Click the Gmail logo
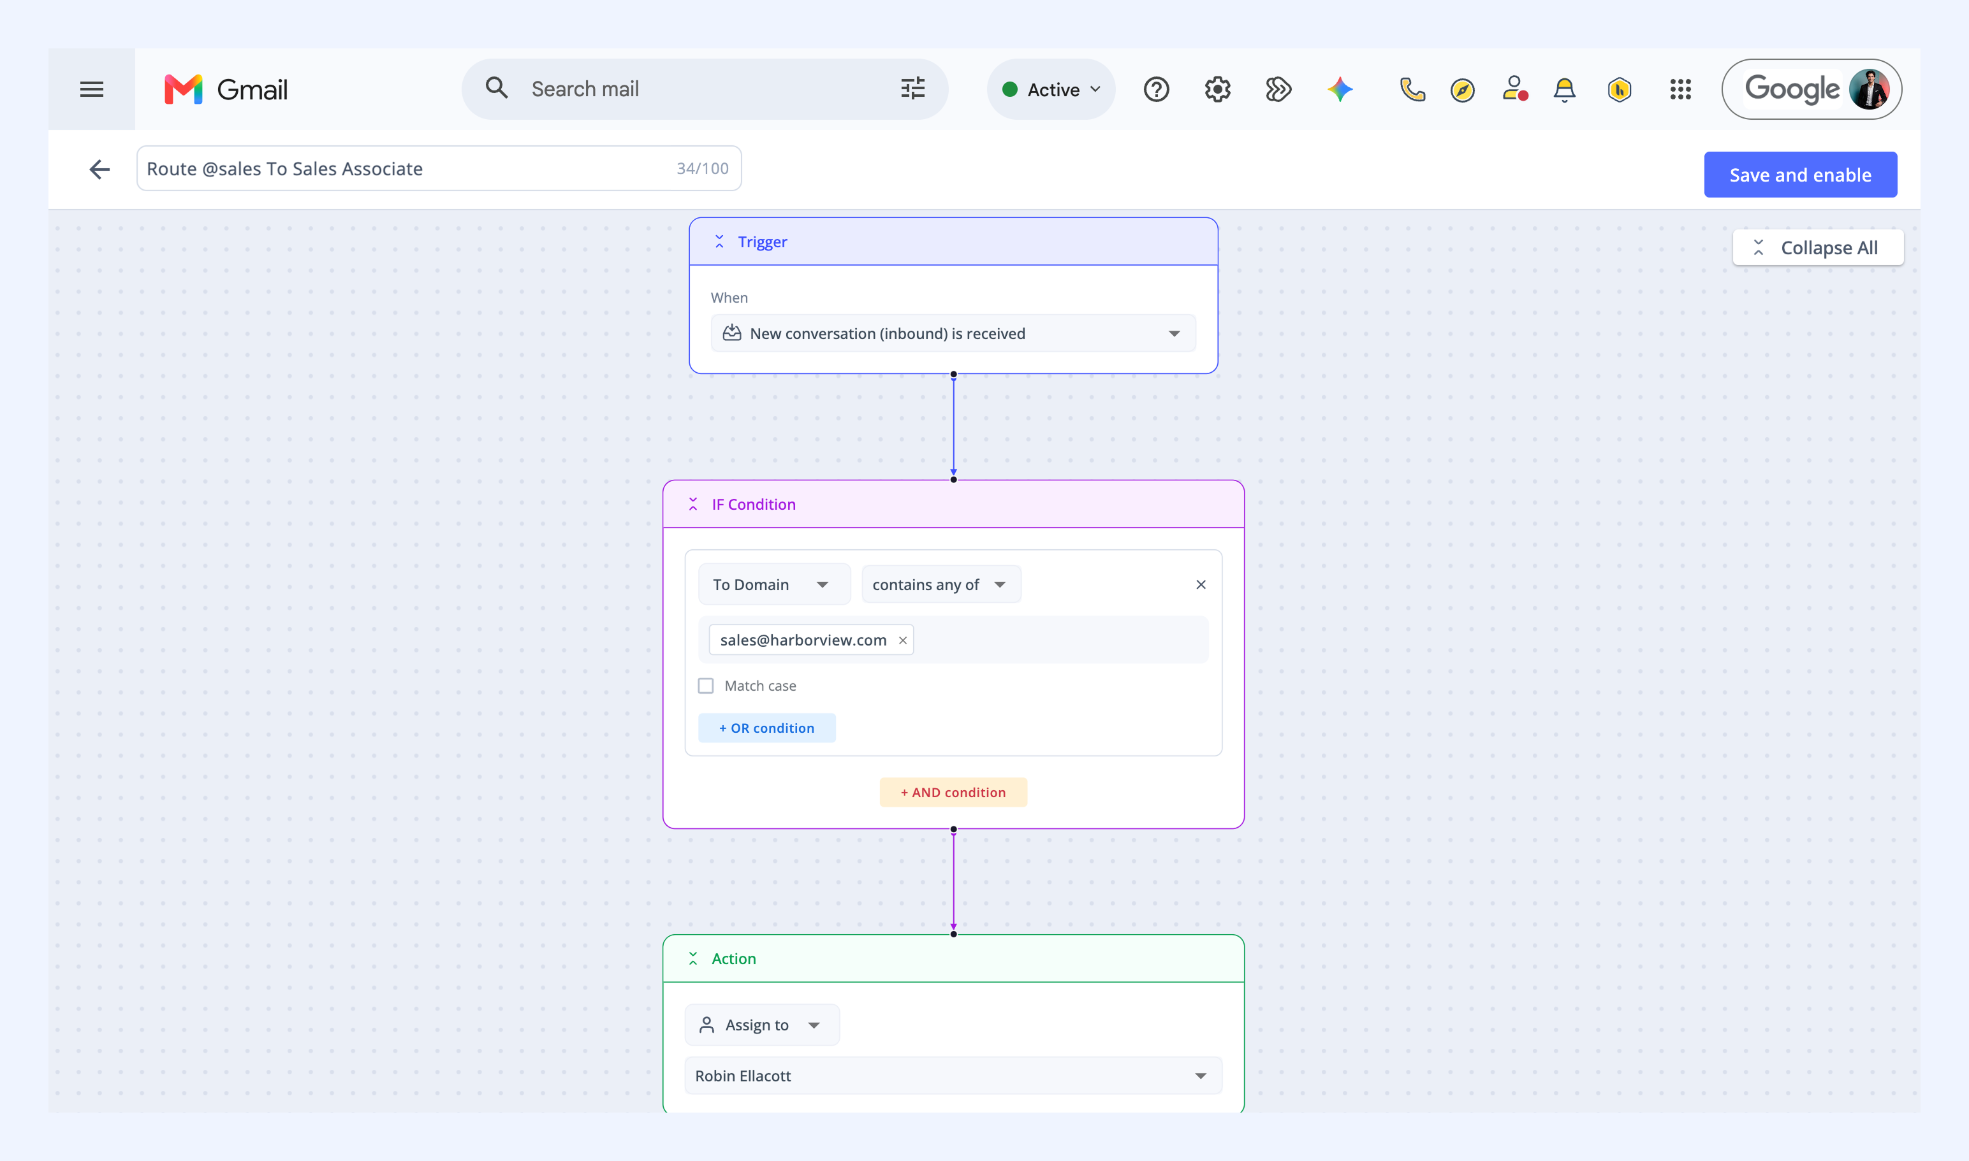The width and height of the screenshot is (1969, 1161). (x=226, y=89)
